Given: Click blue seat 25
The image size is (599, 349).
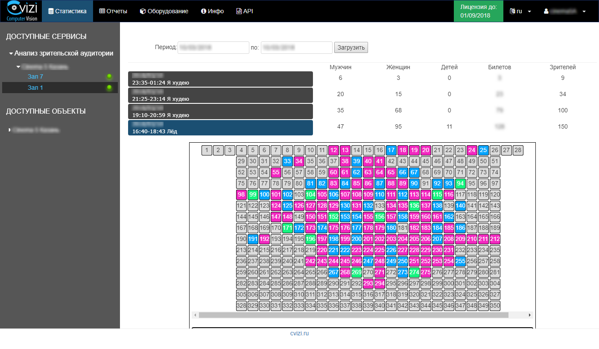Looking at the screenshot, I should pyautogui.click(x=483, y=150).
